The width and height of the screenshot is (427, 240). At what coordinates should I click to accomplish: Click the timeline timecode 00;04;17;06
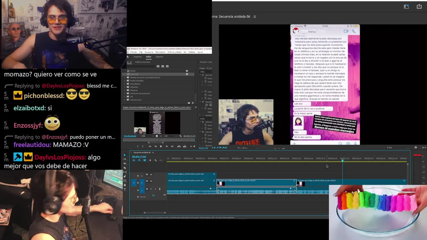(x=139, y=157)
